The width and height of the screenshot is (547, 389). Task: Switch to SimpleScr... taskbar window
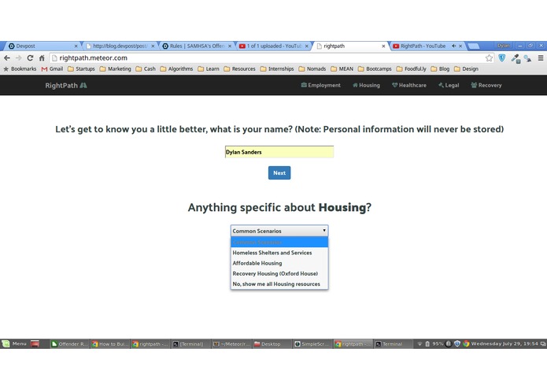point(312,344)
